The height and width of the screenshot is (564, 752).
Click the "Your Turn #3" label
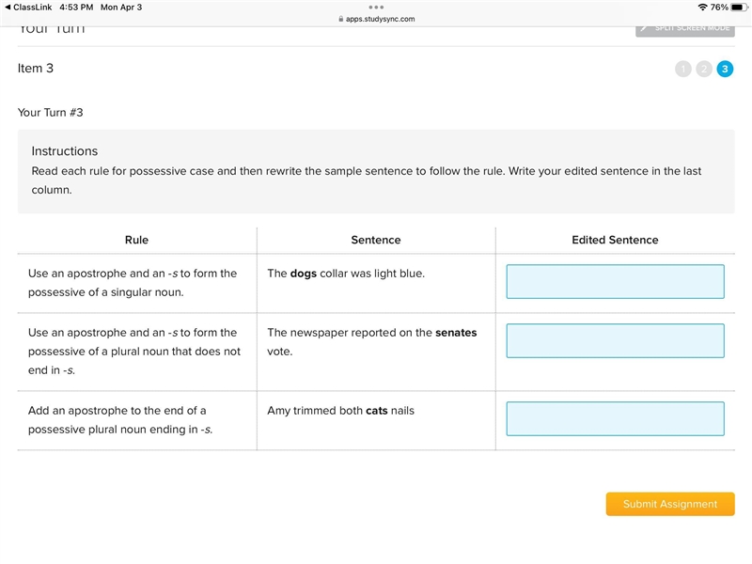[51, 112]
